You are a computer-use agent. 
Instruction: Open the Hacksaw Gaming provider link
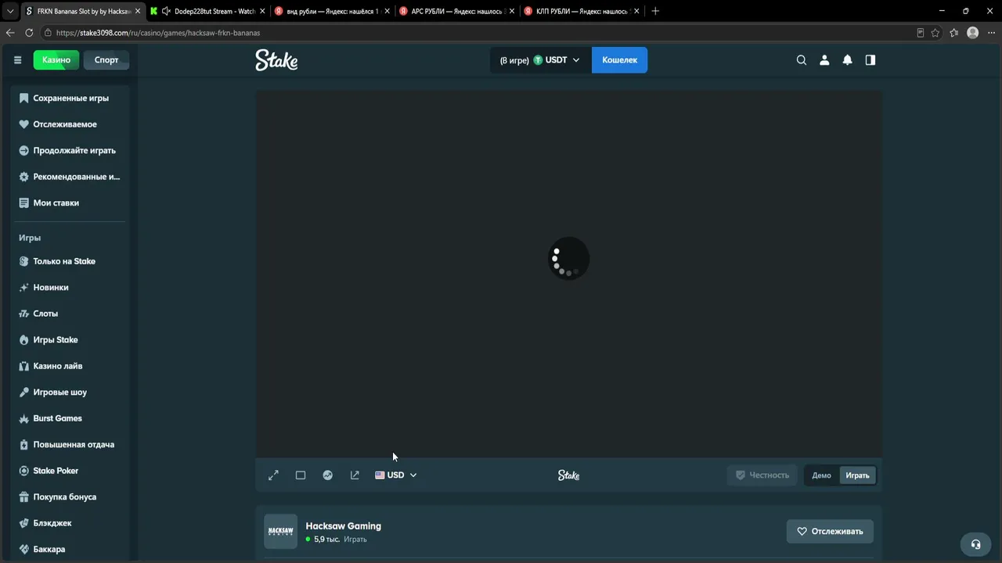(343, 526)
